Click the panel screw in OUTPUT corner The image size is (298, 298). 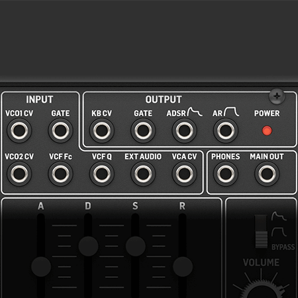pos(277,96)
